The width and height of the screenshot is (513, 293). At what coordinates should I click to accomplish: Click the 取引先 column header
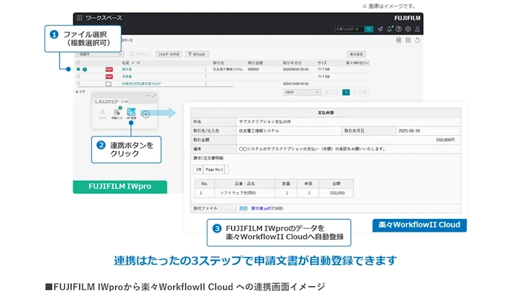tap(219, 63)
